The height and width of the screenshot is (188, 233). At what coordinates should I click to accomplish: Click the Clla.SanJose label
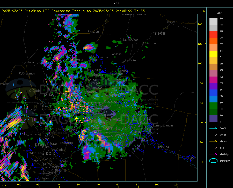pos(129,40)
